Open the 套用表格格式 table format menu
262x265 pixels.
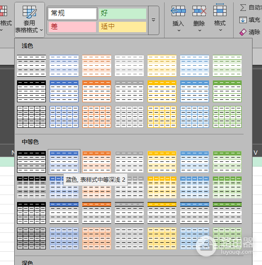click(29, 19)
